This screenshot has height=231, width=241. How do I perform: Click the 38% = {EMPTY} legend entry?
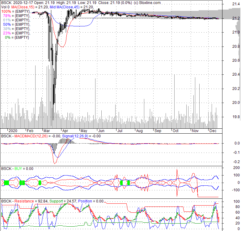click(x=16, y=29)
